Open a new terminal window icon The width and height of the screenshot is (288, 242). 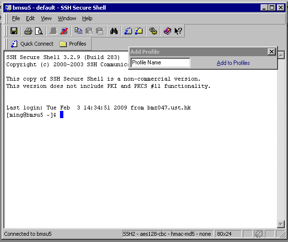point(128,31)
